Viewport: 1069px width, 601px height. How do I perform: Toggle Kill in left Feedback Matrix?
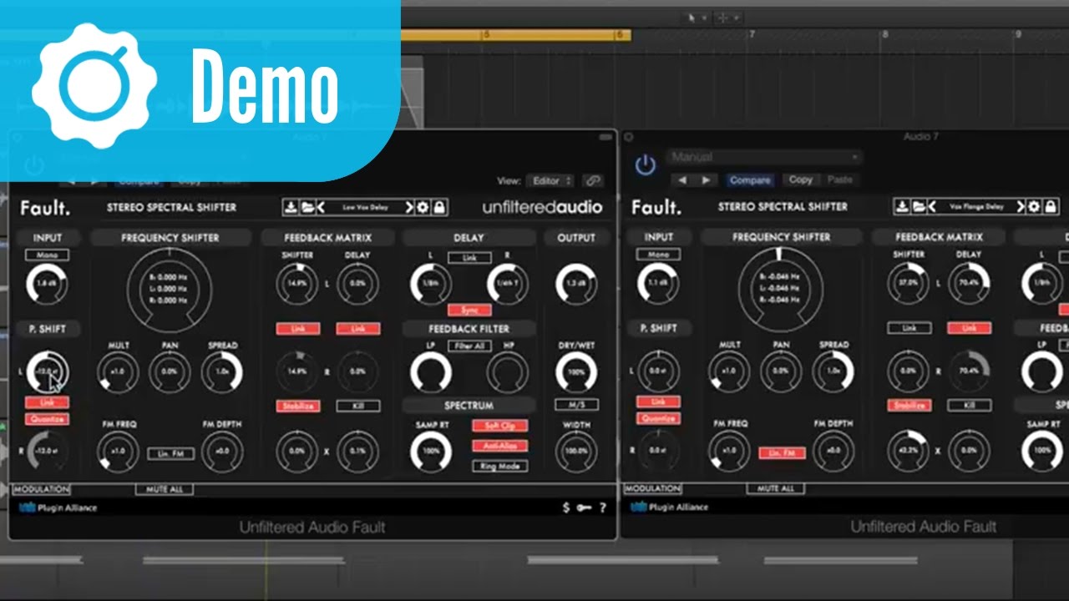pos(358,406)
